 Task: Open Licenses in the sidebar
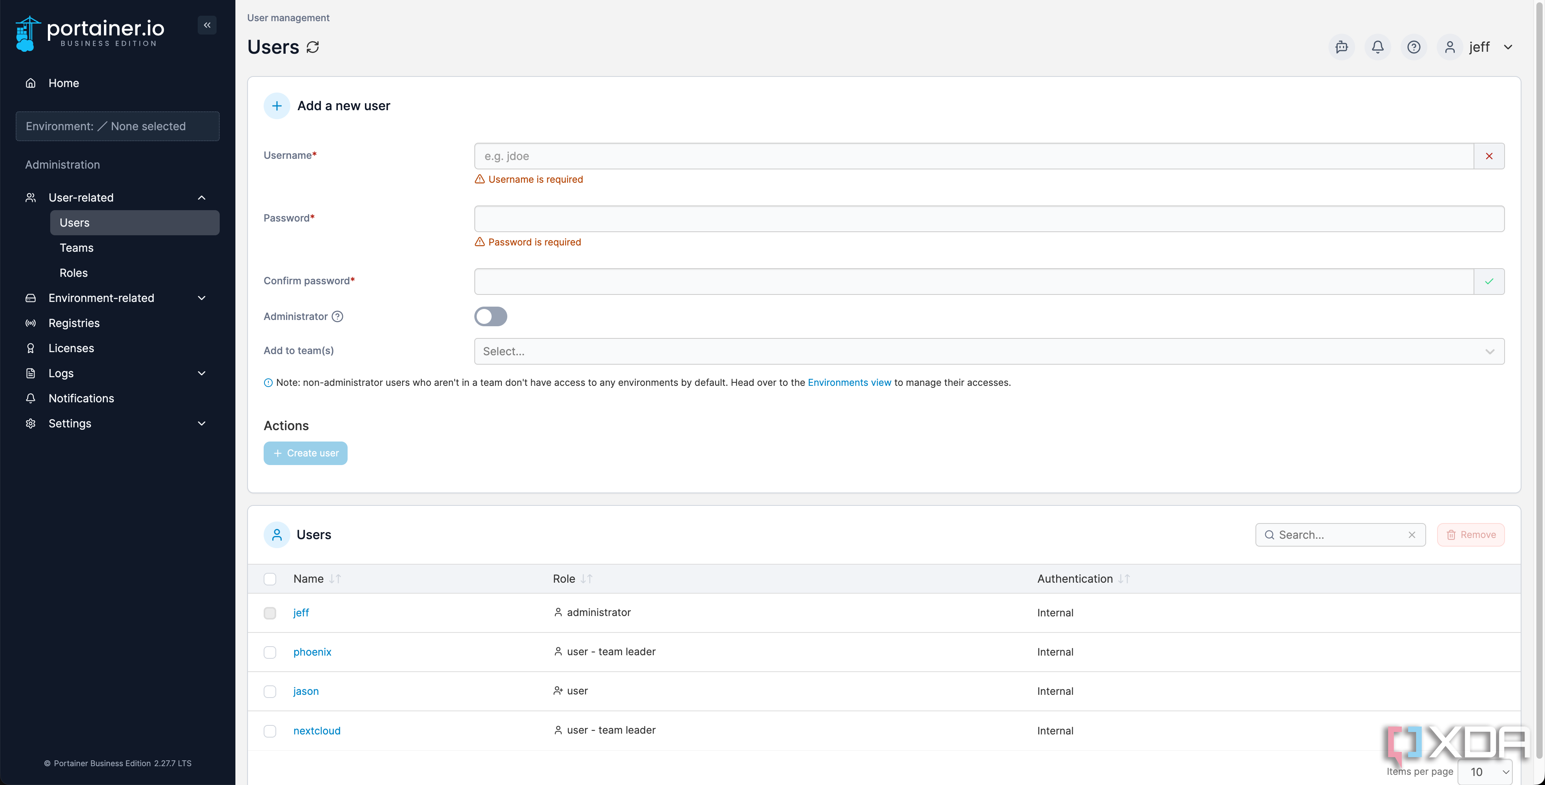118,348
